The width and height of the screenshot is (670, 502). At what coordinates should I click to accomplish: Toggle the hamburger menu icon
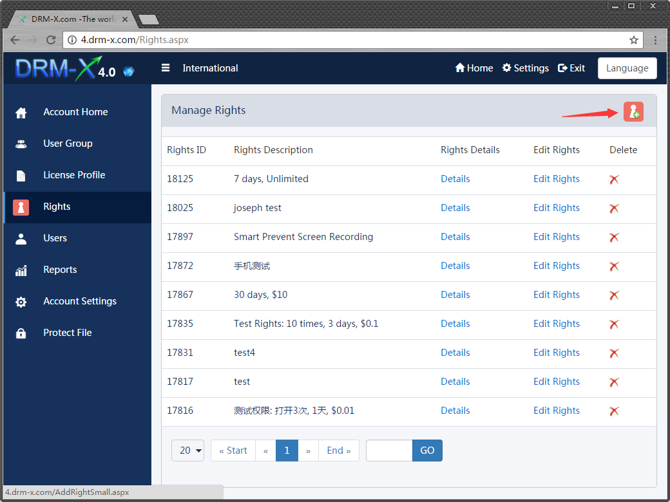point(166,68)
